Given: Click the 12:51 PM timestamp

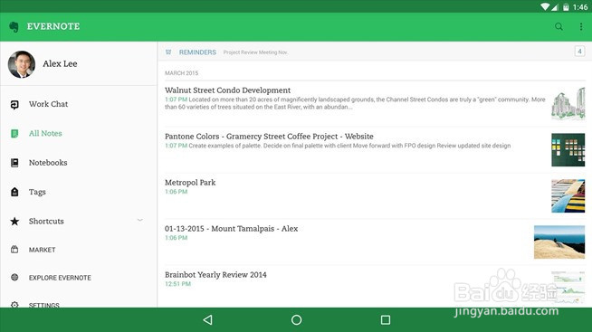Looking at the screenshot, I should coord(177,284).
